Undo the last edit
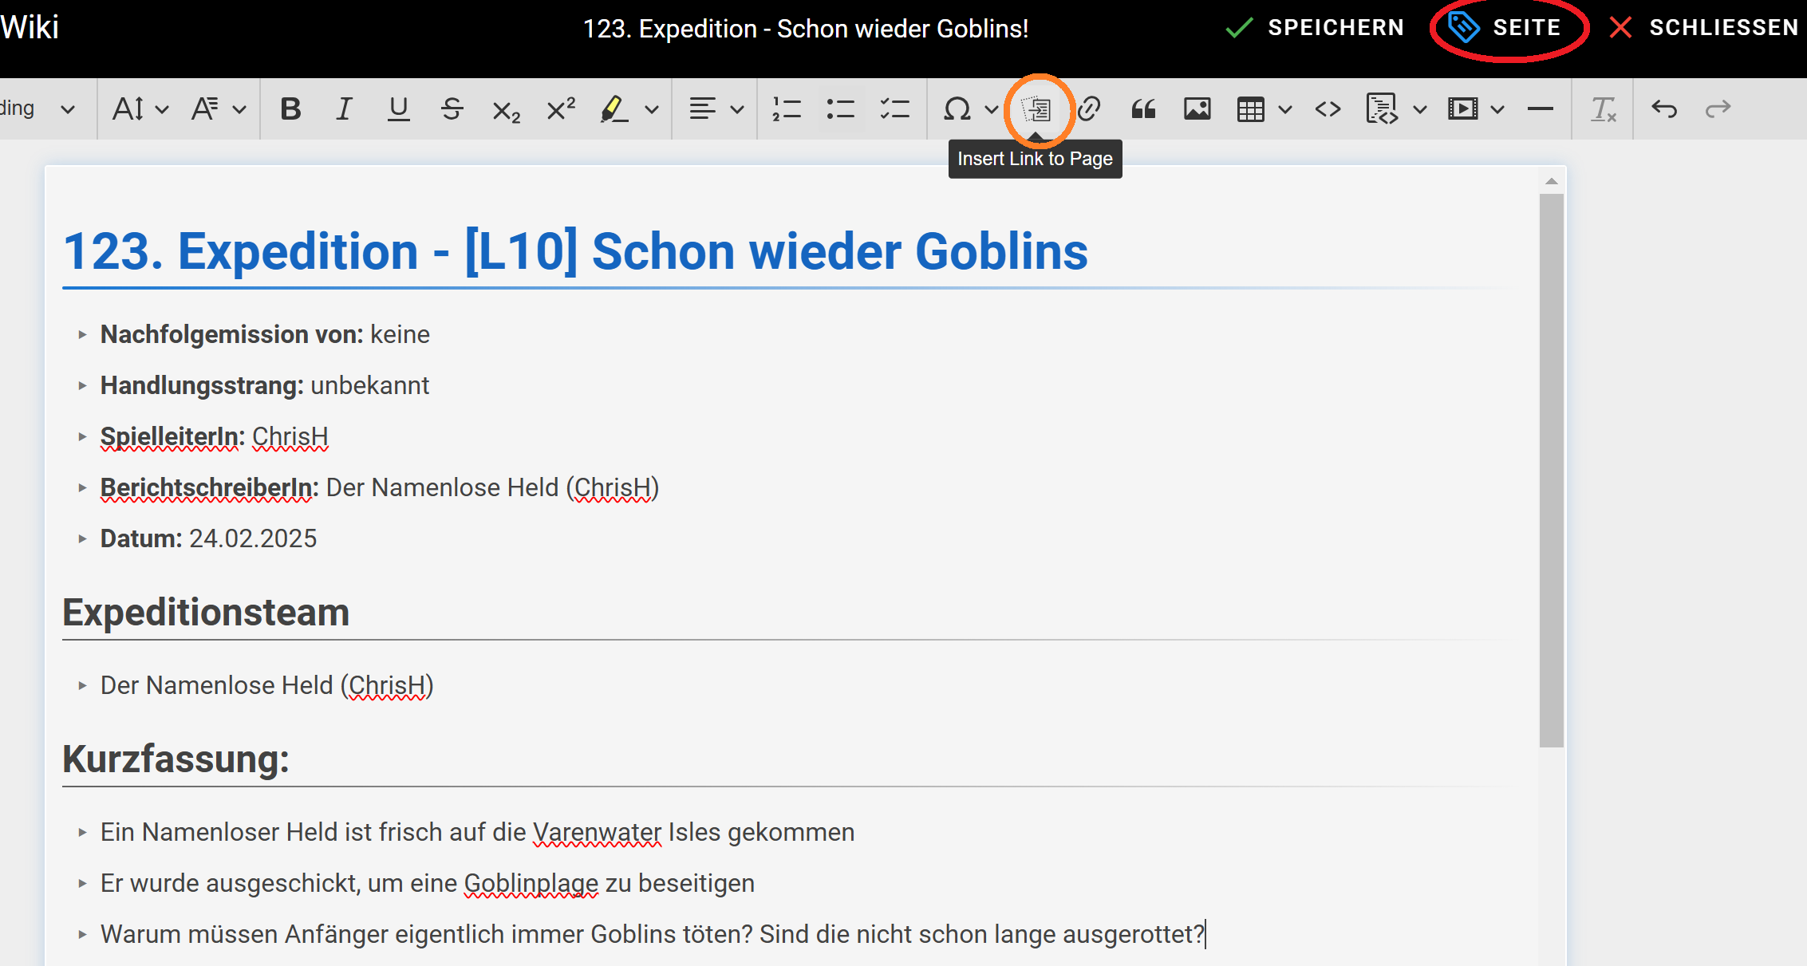The height and width of the screenshot is (966, 1807). [1665, 109]
